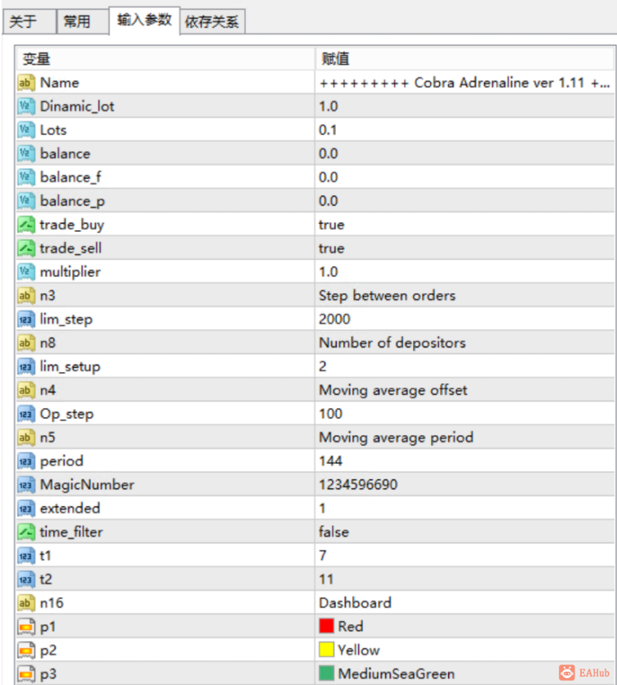Edit the Lots value 0.1

[x=465, y=130]
